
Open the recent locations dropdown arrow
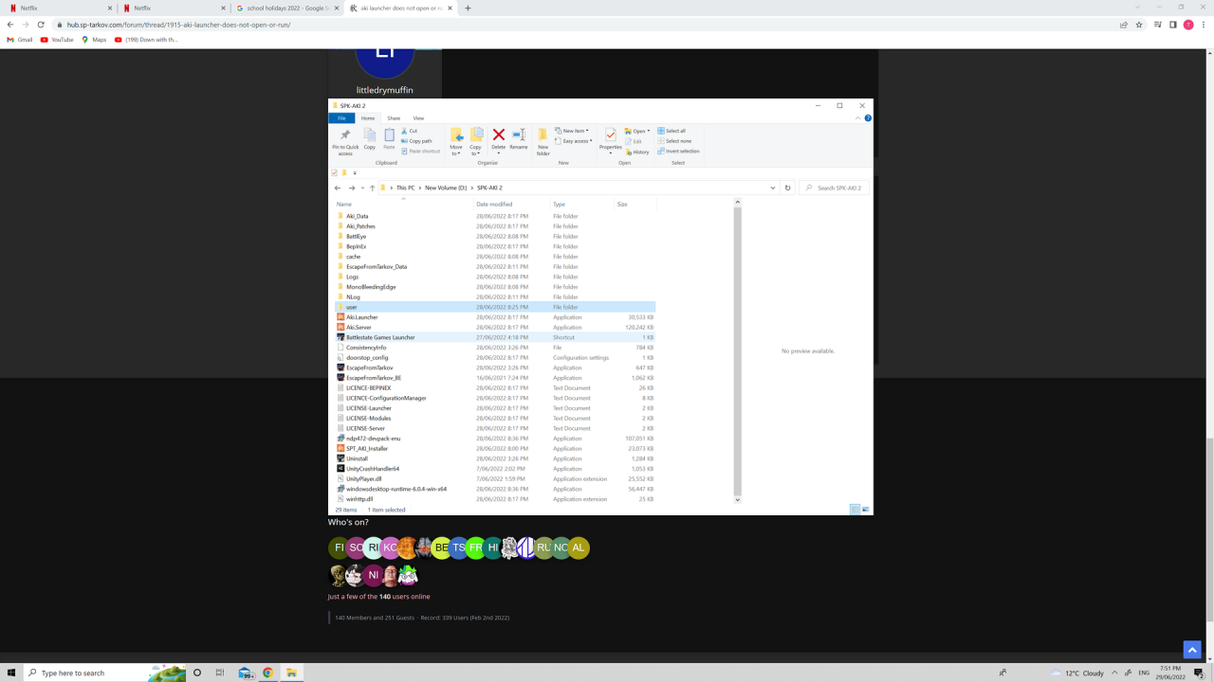click(x=361, y=188)
